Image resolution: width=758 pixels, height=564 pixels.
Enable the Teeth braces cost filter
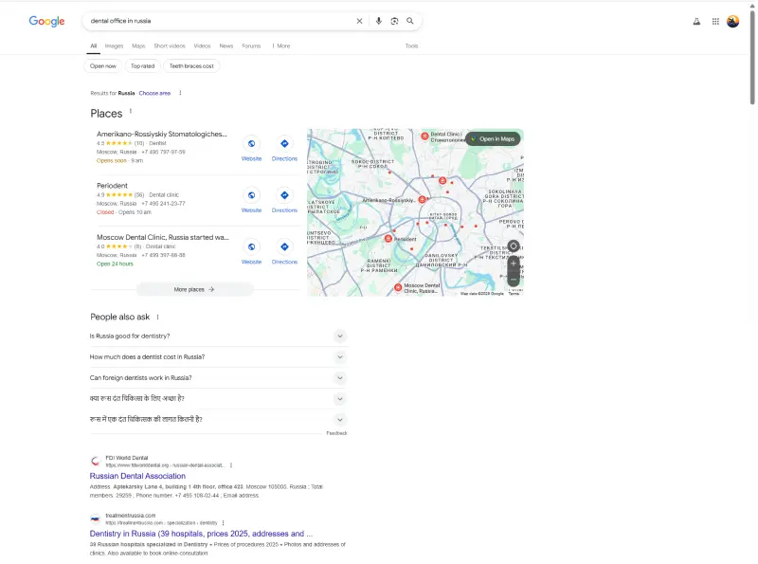point(194,65)
